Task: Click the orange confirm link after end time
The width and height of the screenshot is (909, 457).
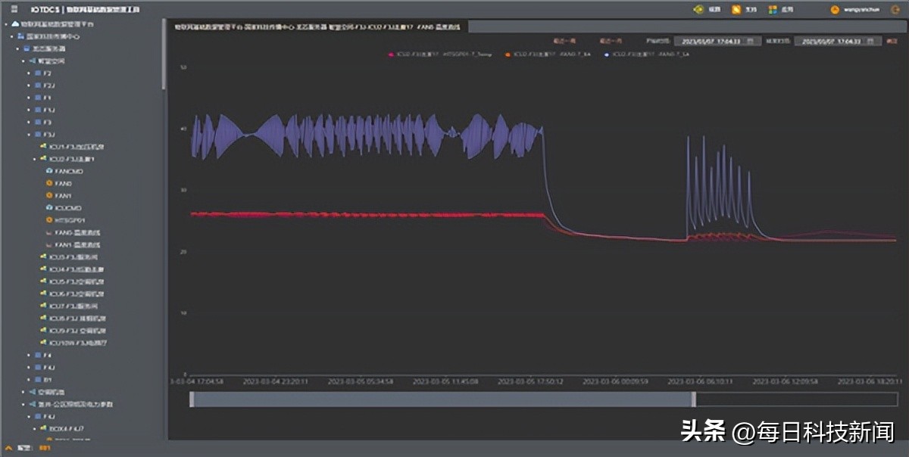Action: pos(891,41)
